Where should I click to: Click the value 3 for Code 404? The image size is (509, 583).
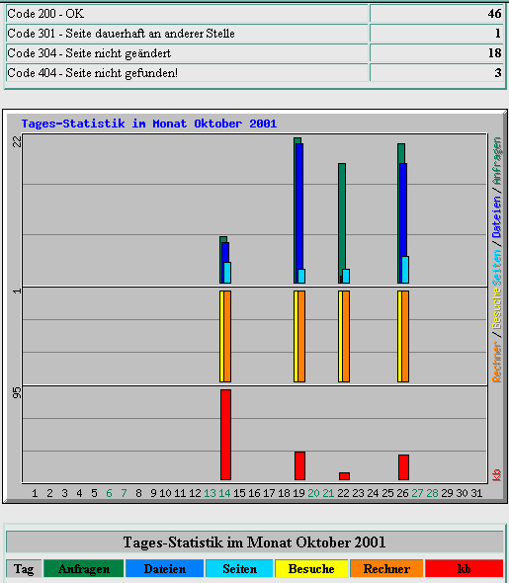point(498,73)
